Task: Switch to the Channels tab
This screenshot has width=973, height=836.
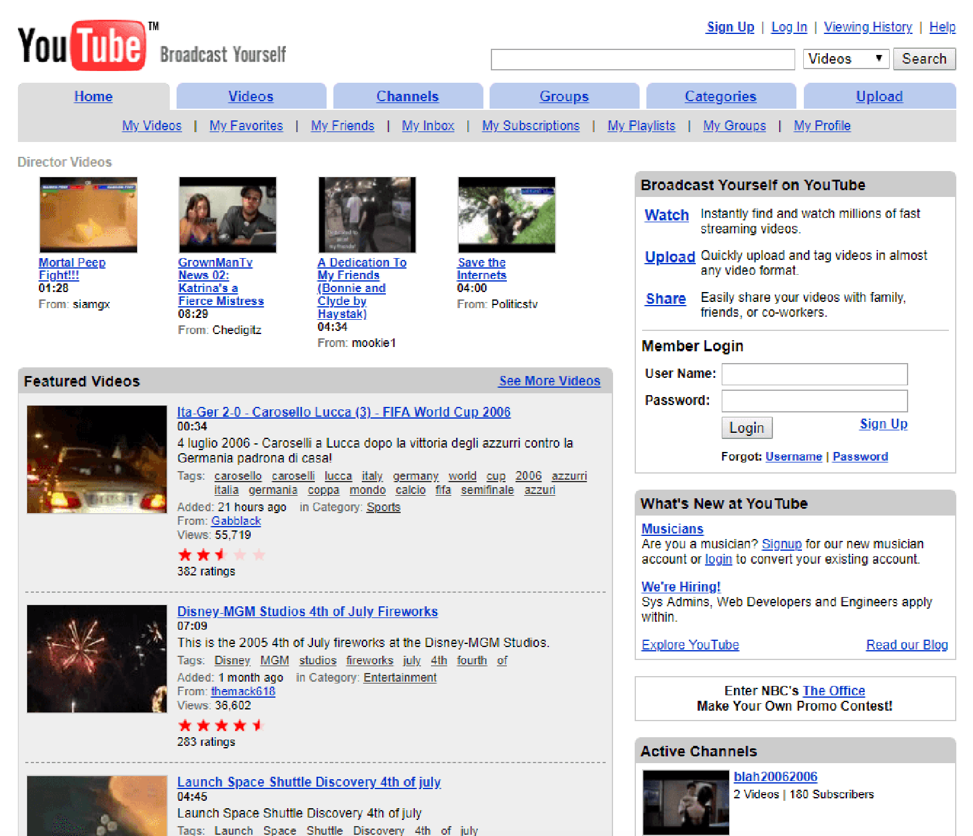Action: click(x=407, y=96)
